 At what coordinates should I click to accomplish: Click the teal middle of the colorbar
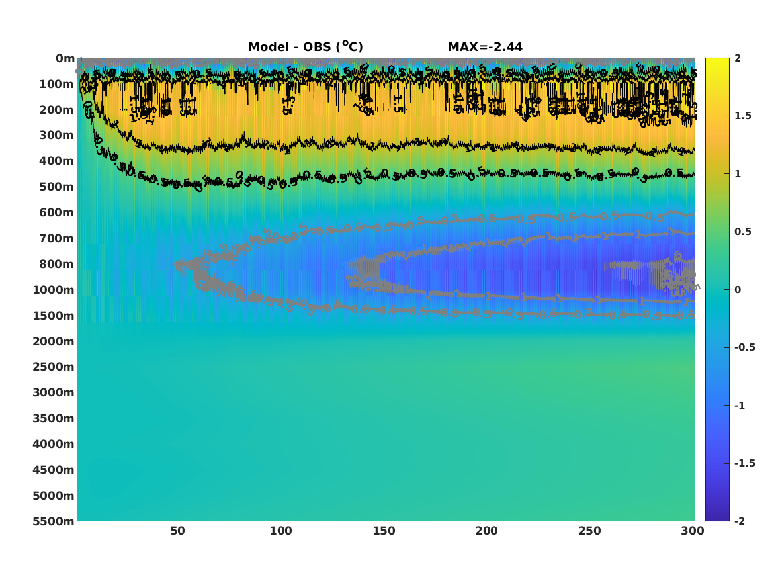point(717,290)
